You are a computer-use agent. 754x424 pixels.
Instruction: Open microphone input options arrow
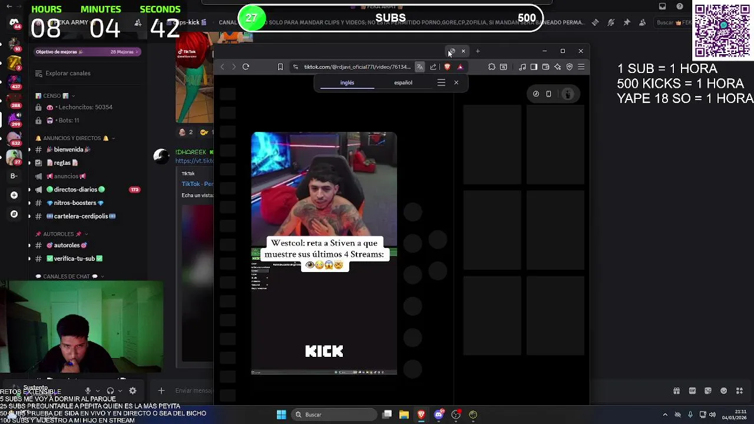(x=97, y=390)
